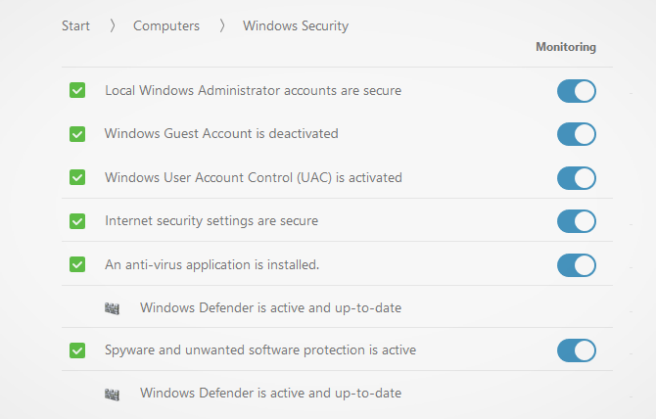This screenshot has width=656, height=419.
Task: Click chevron between Computers and Windows Security
Action: pyautogui.click(x=221, y=25)
